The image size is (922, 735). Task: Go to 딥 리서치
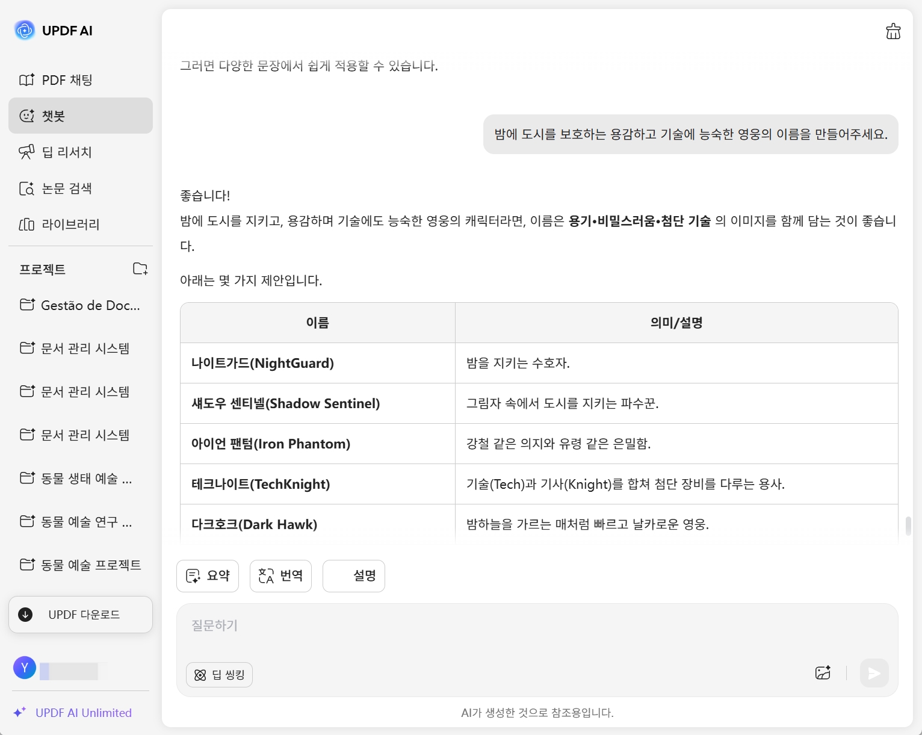(81, 152)
